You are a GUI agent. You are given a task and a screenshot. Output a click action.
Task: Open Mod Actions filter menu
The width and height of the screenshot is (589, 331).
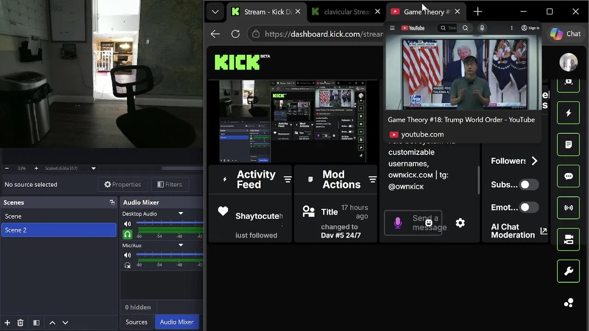pos(373,179)
